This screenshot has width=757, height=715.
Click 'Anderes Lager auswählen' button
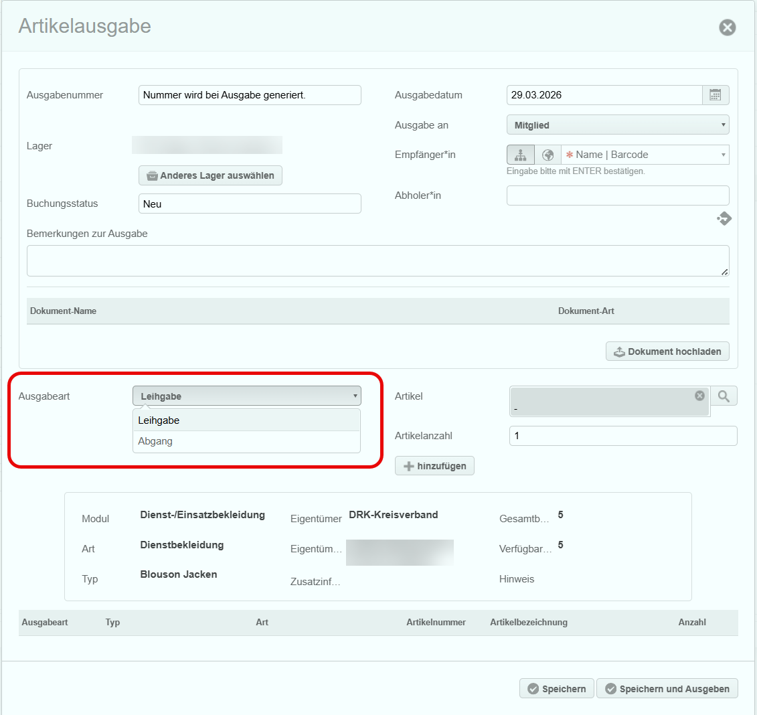click(x=210, y=175)
